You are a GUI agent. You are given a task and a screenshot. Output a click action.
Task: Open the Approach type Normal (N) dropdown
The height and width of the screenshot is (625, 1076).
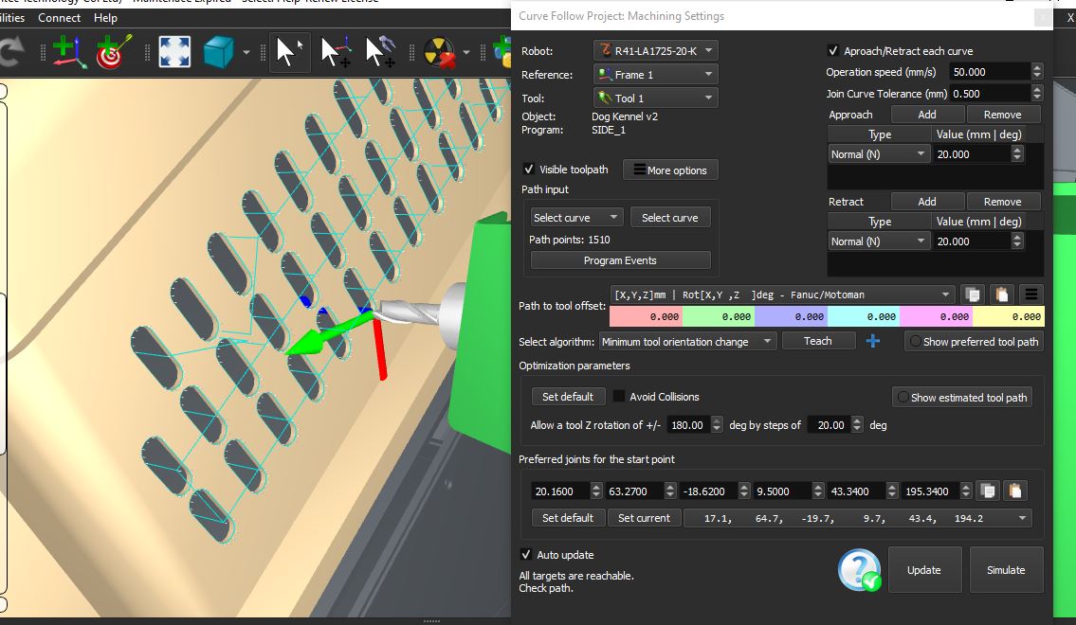[879, 154]
